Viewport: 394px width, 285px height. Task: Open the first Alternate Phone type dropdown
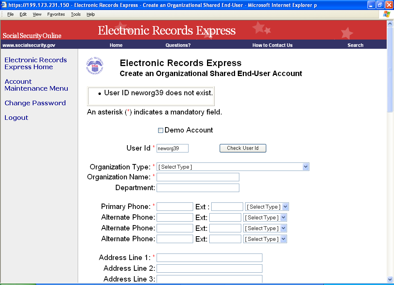(x=265, y=217)
